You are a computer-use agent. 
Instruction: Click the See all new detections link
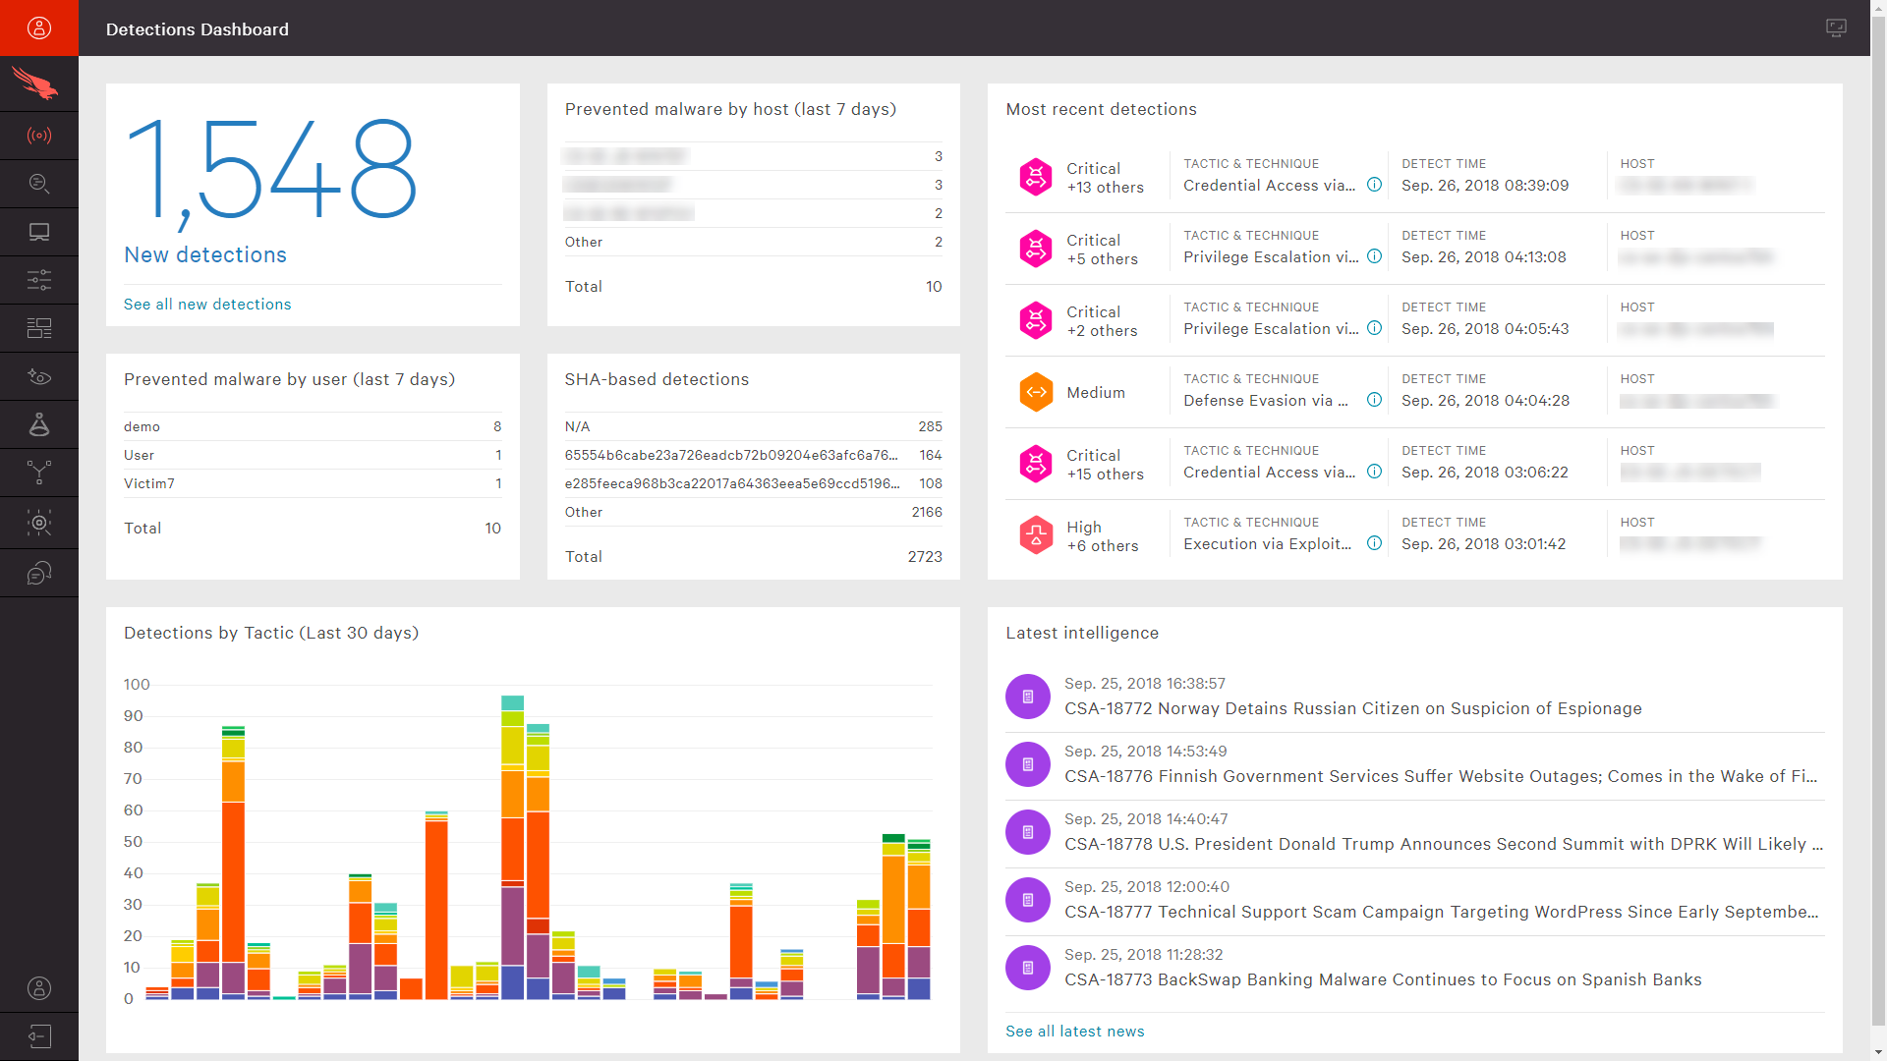point(207,305)
